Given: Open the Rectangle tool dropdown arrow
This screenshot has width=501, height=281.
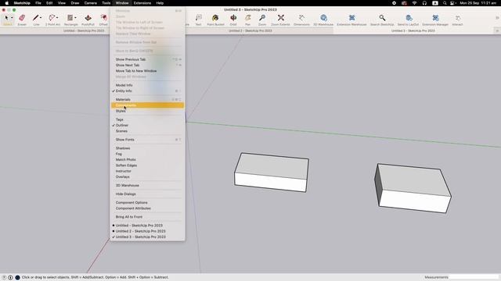Looking at the screenshot, I should coord(75,18).
